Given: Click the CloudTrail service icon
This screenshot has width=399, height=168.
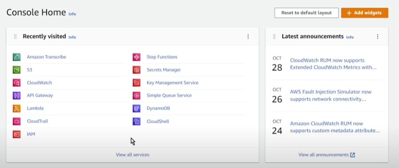Looking at the screenshot, I should point(16,121).
